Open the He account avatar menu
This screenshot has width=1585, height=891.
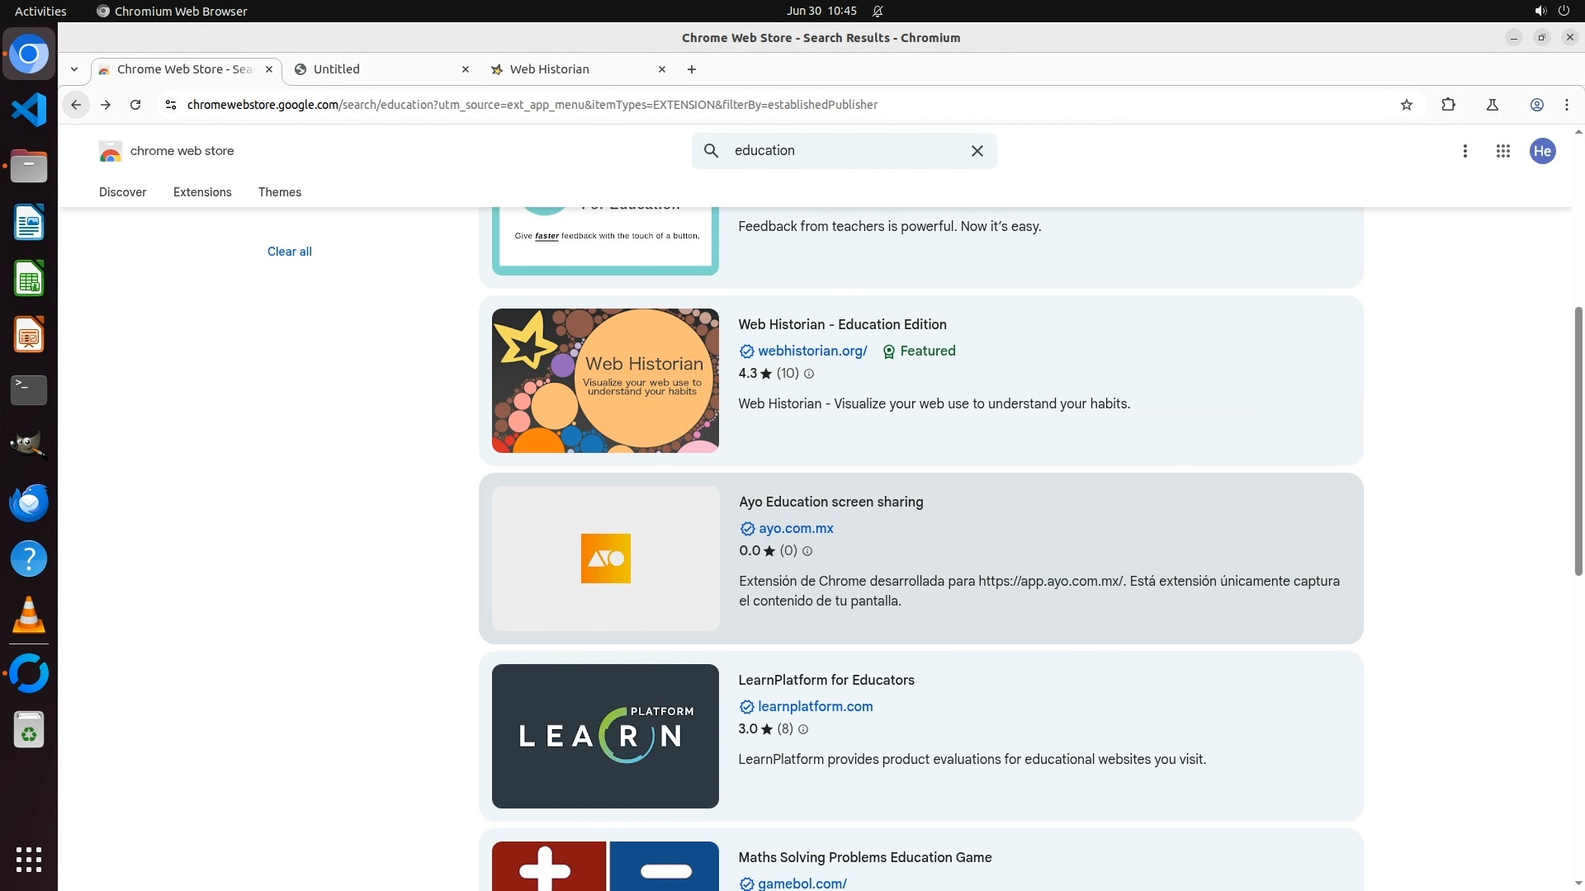[1542, 151]
